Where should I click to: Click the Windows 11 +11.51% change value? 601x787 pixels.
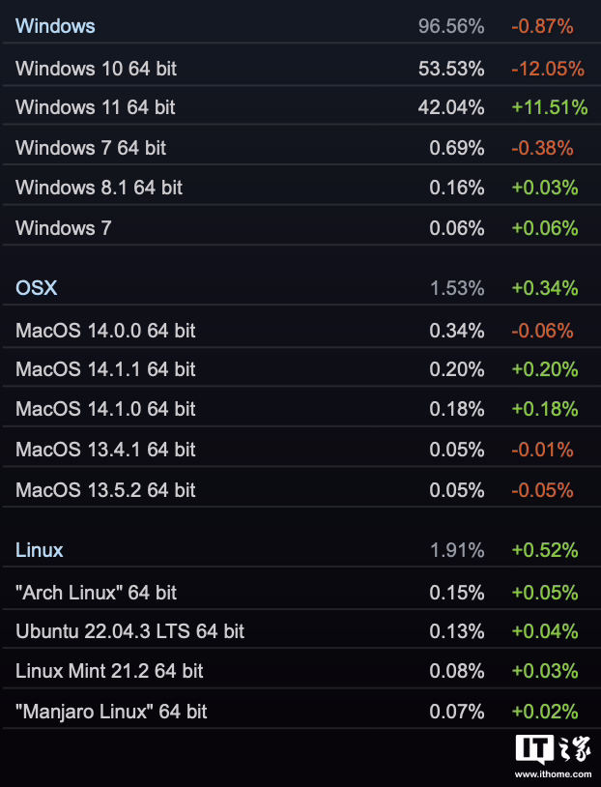click(550, 107)
